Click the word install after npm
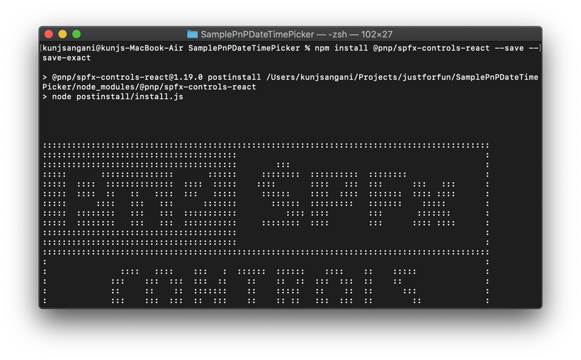581x360 pixels. (x=351, y=48)
